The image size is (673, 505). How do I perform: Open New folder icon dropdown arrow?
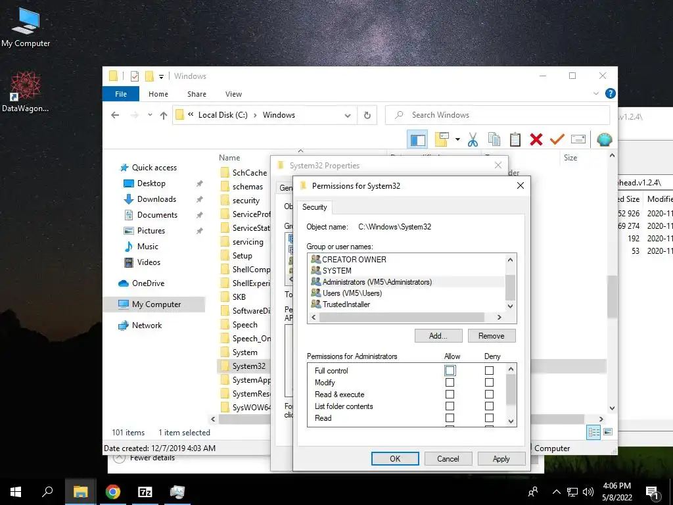click(x=457, y=139)
